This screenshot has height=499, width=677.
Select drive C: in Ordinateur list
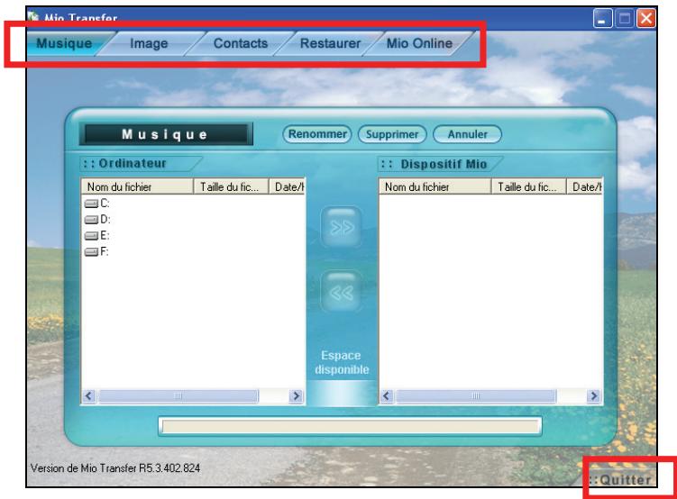point(97,204)
